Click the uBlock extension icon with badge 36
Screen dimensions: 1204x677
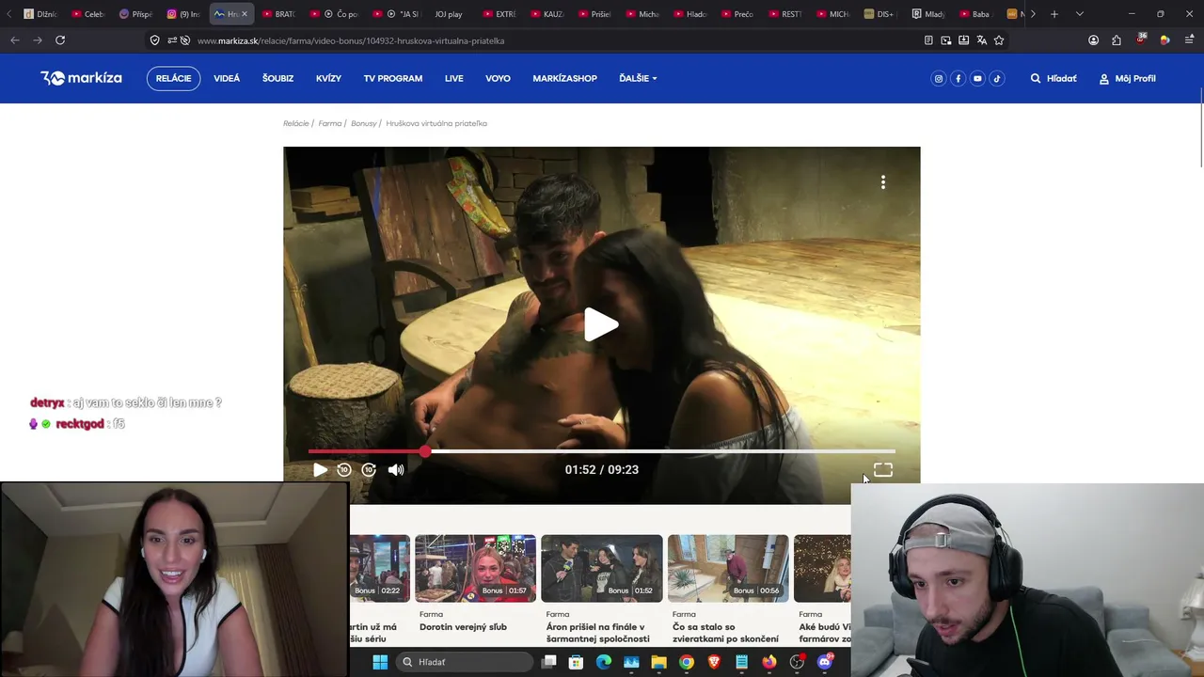tap(1141, 40)
